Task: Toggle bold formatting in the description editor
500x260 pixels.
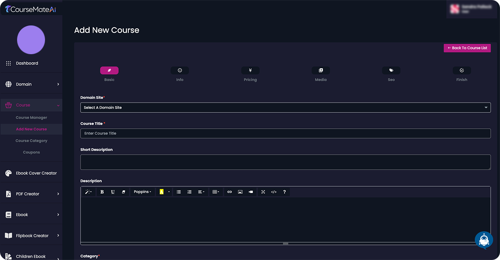Action: (102, 192)
